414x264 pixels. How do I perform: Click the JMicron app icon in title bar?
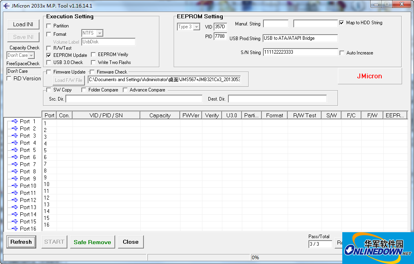pos(6,6)
